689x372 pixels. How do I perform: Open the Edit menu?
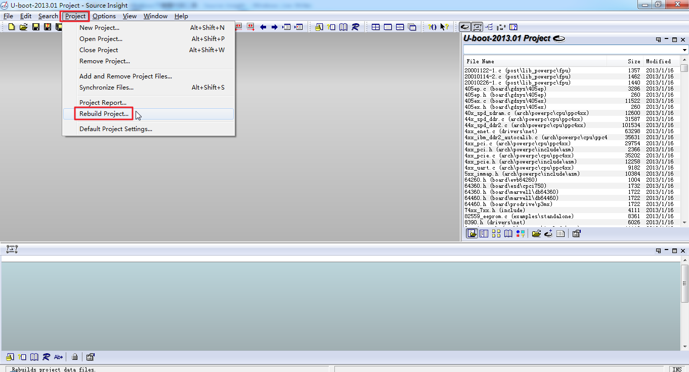(x=26, y=16)
